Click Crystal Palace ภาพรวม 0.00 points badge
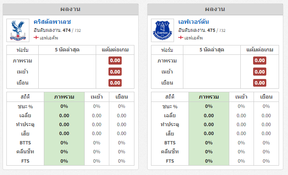288x175 pixels. point(115,61)
